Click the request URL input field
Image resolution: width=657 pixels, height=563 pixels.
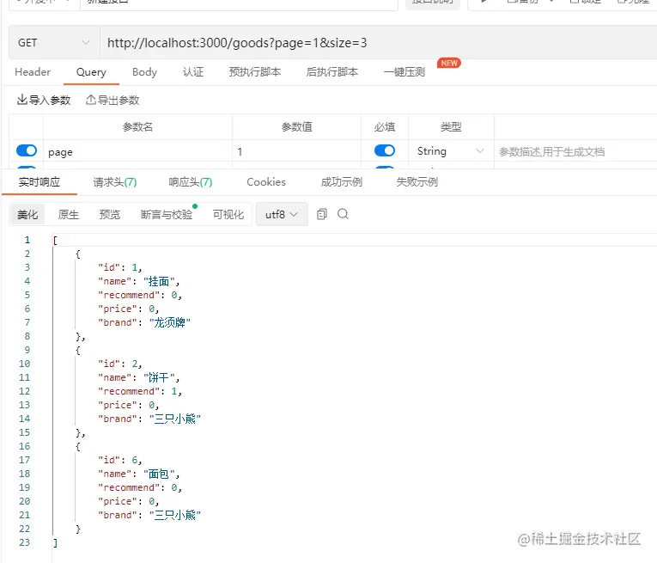[379, 43]
